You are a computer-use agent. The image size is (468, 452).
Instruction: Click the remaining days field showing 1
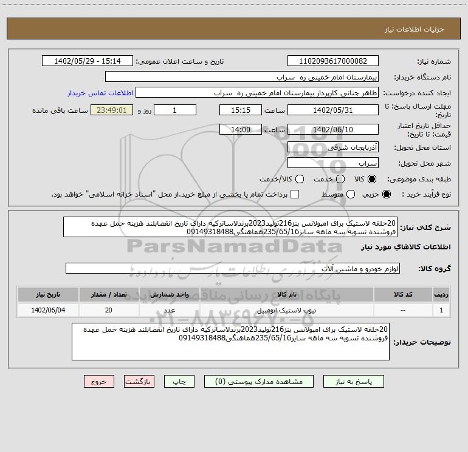(x=175, y=110)
